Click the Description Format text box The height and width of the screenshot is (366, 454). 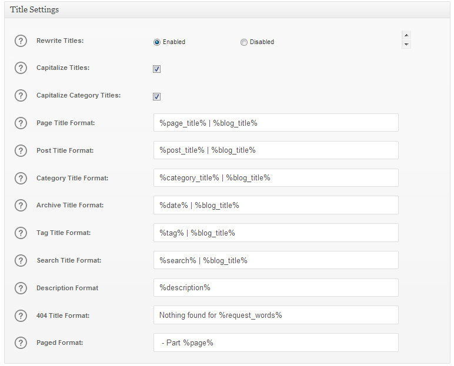276,288
